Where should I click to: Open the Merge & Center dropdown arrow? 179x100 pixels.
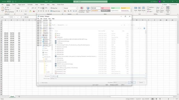click(x=62, y=11)
